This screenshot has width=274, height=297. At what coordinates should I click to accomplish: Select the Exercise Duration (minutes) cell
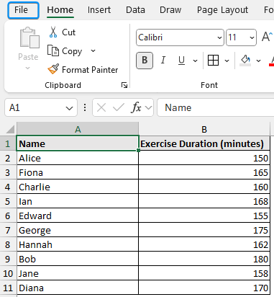204,143
